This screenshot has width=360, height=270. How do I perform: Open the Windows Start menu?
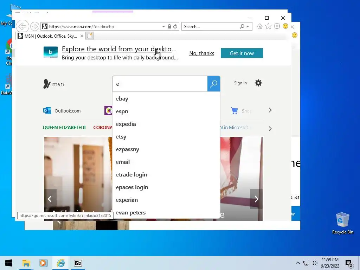coord(8,263)
